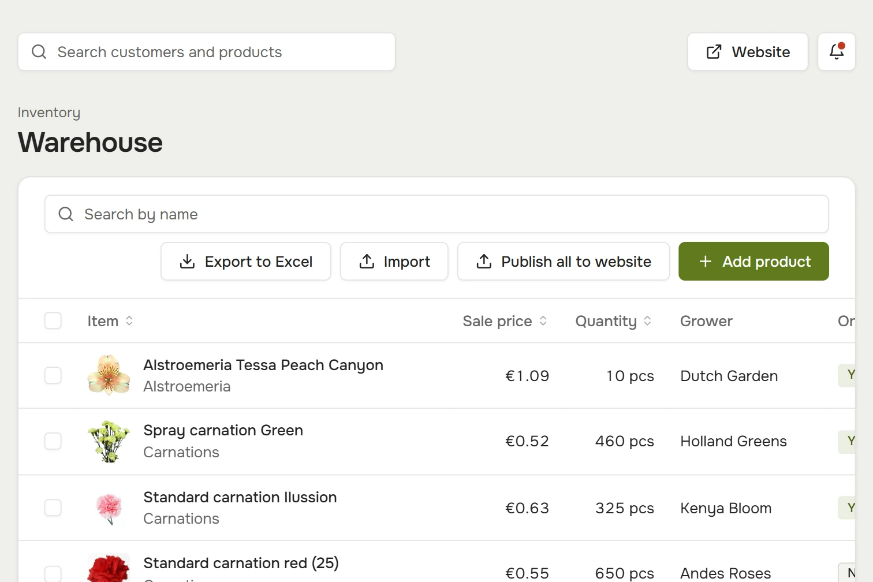This screenshot has width=873, height=582.
Task: Click the Import button
Action: click(x=394, y=262)
